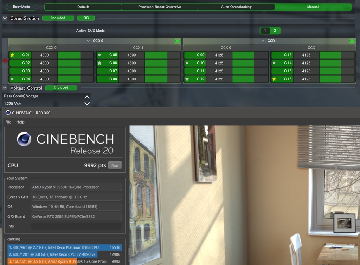Adjust the C 09 frequency slider bar

pyautogui.click(x=250, y=55)
